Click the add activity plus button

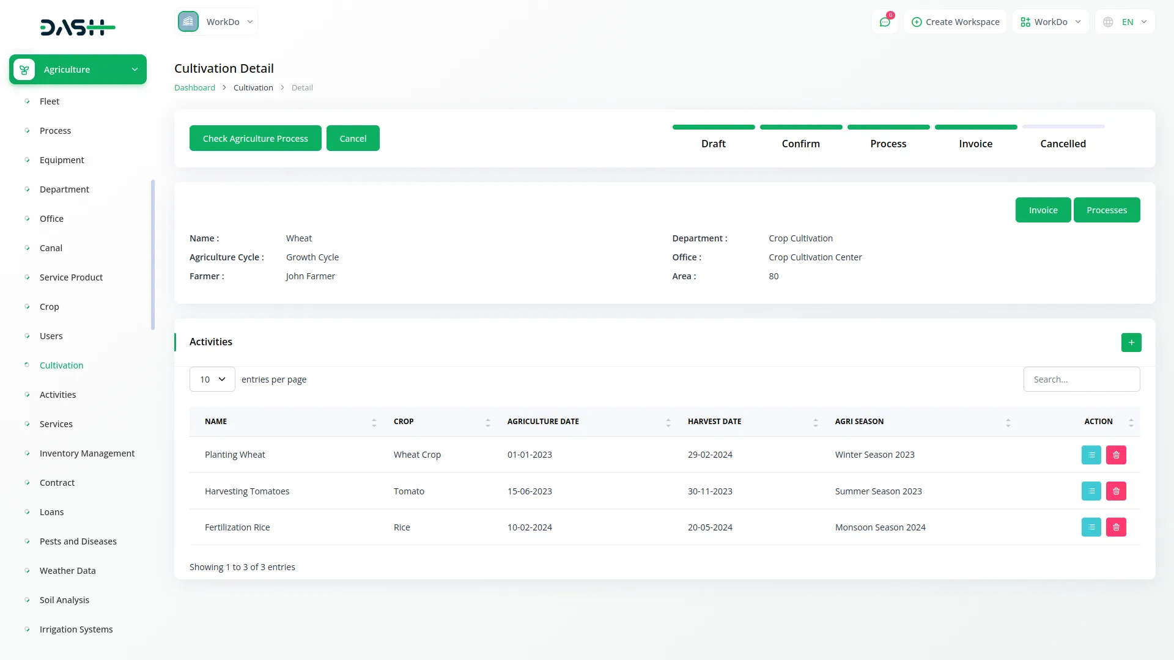click(1131, 342)
